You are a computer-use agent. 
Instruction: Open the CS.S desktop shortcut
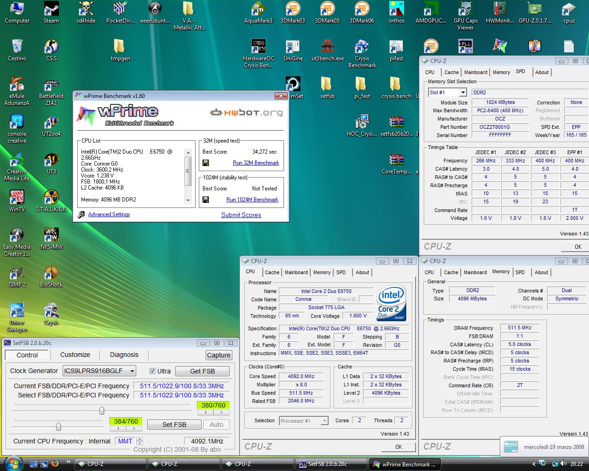point(51,50)
